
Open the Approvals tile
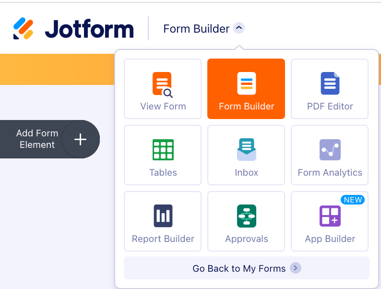coord(246,221)
